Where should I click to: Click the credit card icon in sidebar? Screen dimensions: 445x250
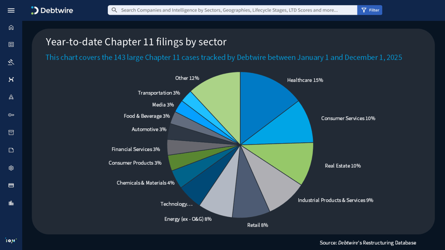point(11,185)
